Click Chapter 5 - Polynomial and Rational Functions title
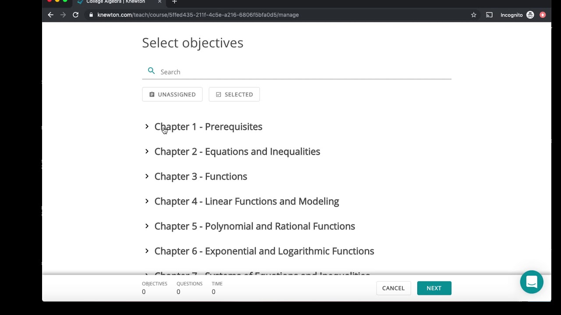Screen dimensions: 561x315 (x=255, y=226)
